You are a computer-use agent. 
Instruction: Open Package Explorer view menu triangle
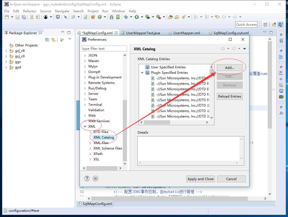(x=70, y=39)
